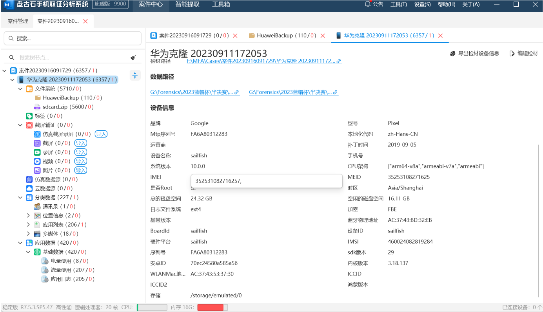
Task: Click 导入 next to 仿真截屏录屏
Action: 101,134
